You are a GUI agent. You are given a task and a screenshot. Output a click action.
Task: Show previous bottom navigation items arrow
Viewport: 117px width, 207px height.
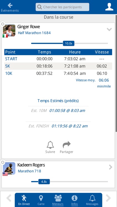tap(9, 198)
